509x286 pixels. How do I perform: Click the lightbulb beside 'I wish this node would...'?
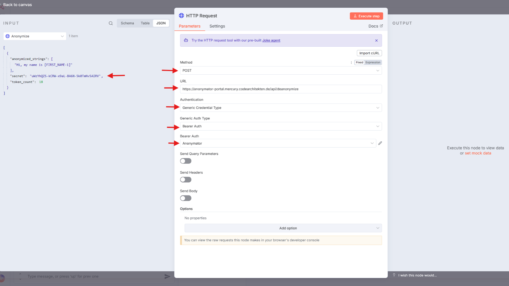(394, 275)
